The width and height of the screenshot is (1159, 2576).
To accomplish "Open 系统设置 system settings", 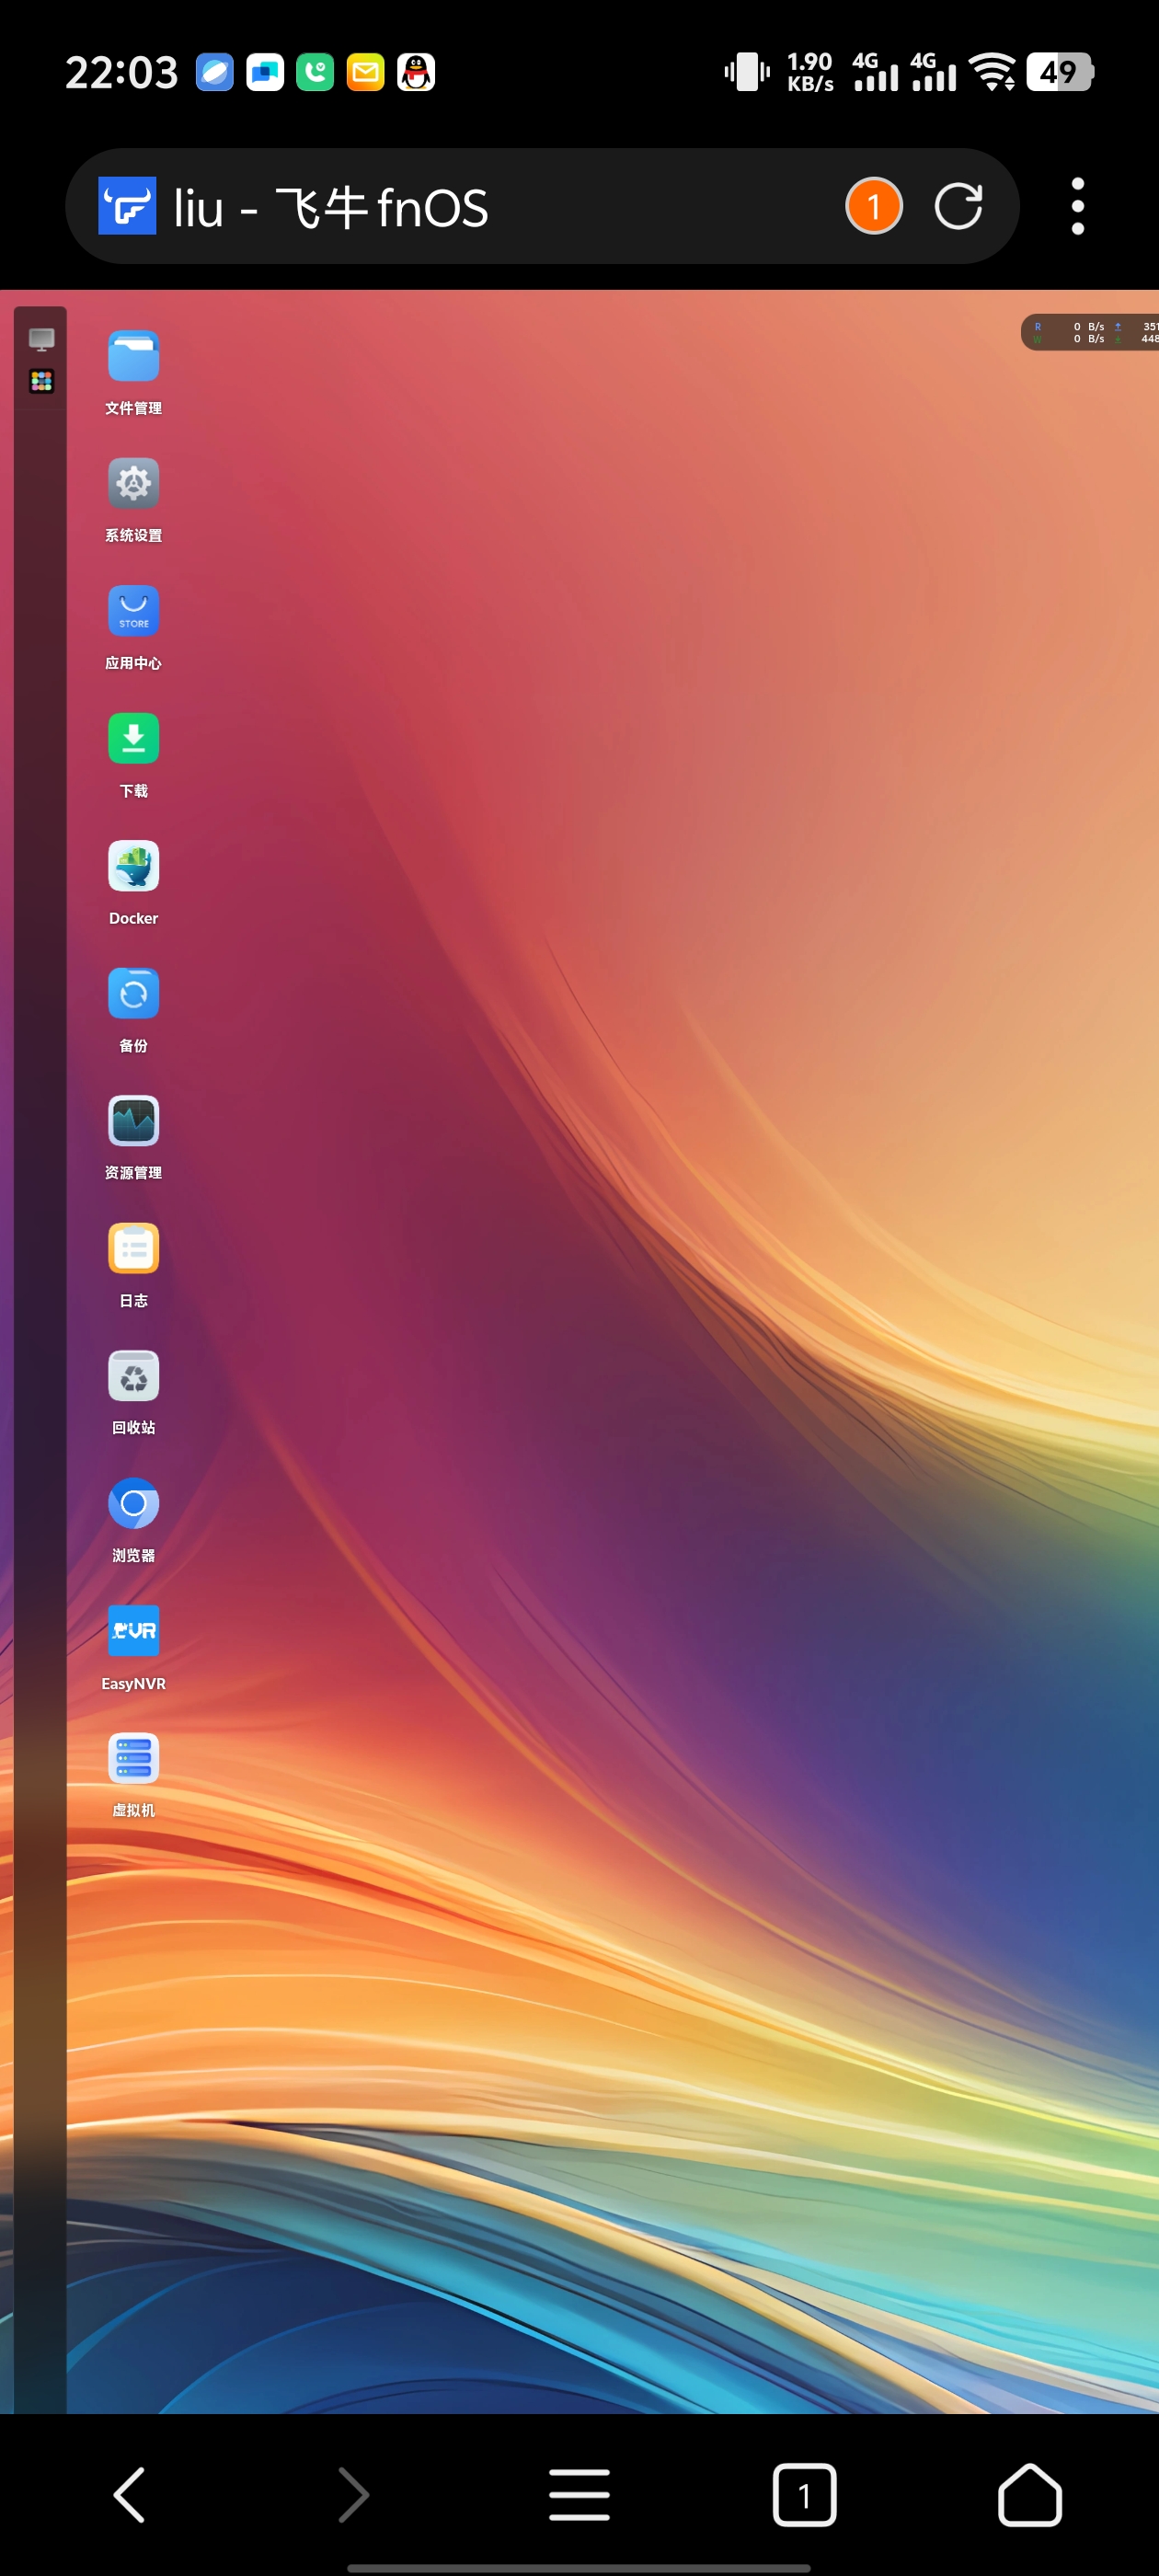I will point(133,484).
